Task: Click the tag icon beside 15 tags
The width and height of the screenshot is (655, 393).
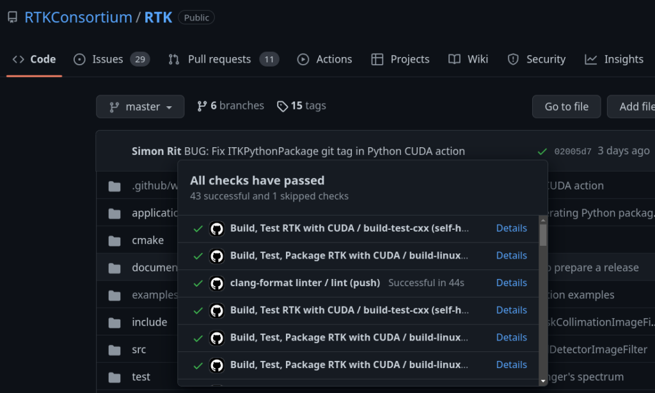Action: click(282, 106)
